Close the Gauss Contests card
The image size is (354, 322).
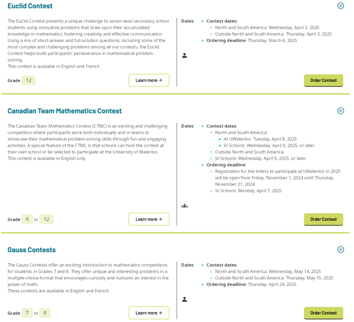(341, 250)
